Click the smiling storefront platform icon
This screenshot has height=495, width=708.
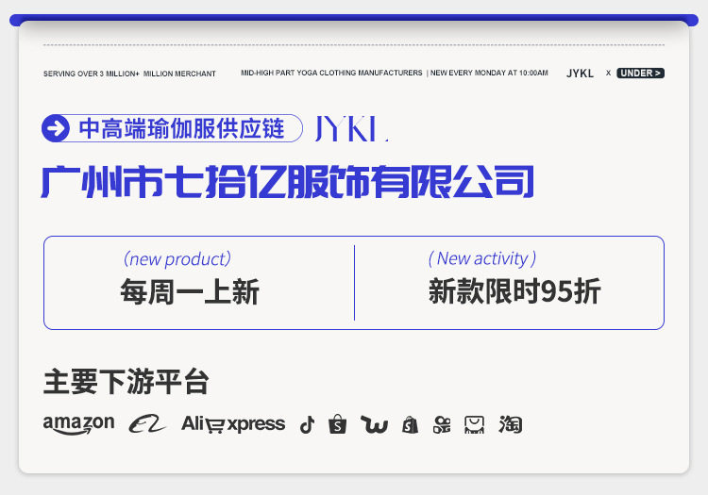pyautogui.click(x=475, y=424)
